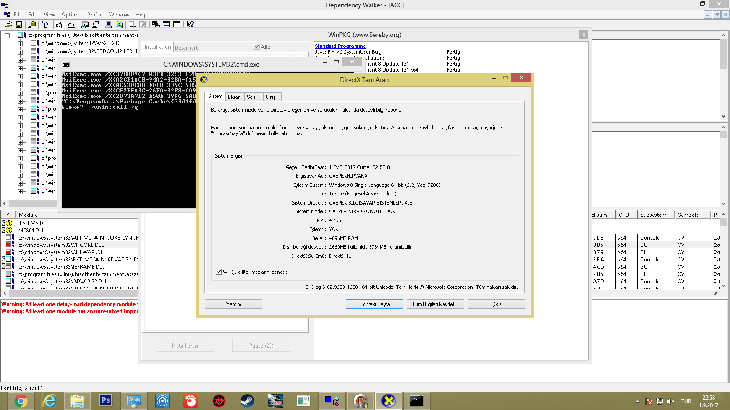
Task: Toggle Undecorate C++ Functions toolbar icon
Action: [72, 25]
